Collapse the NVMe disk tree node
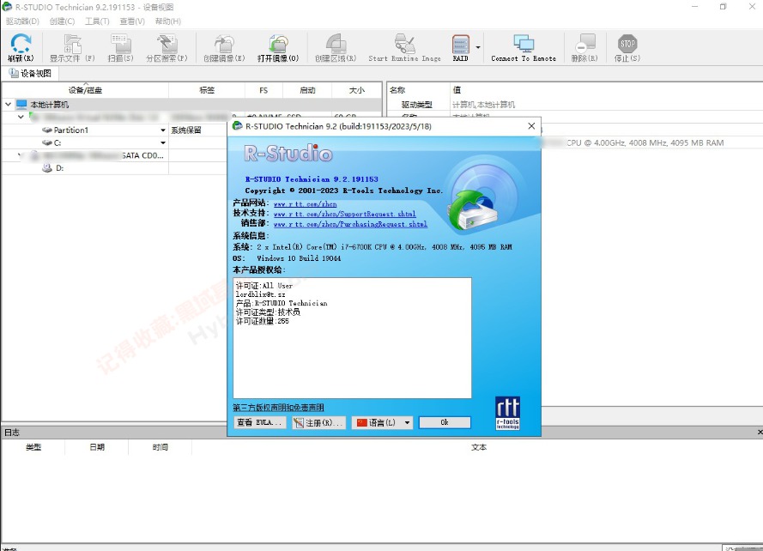The image size is (763, 551). 21,117
